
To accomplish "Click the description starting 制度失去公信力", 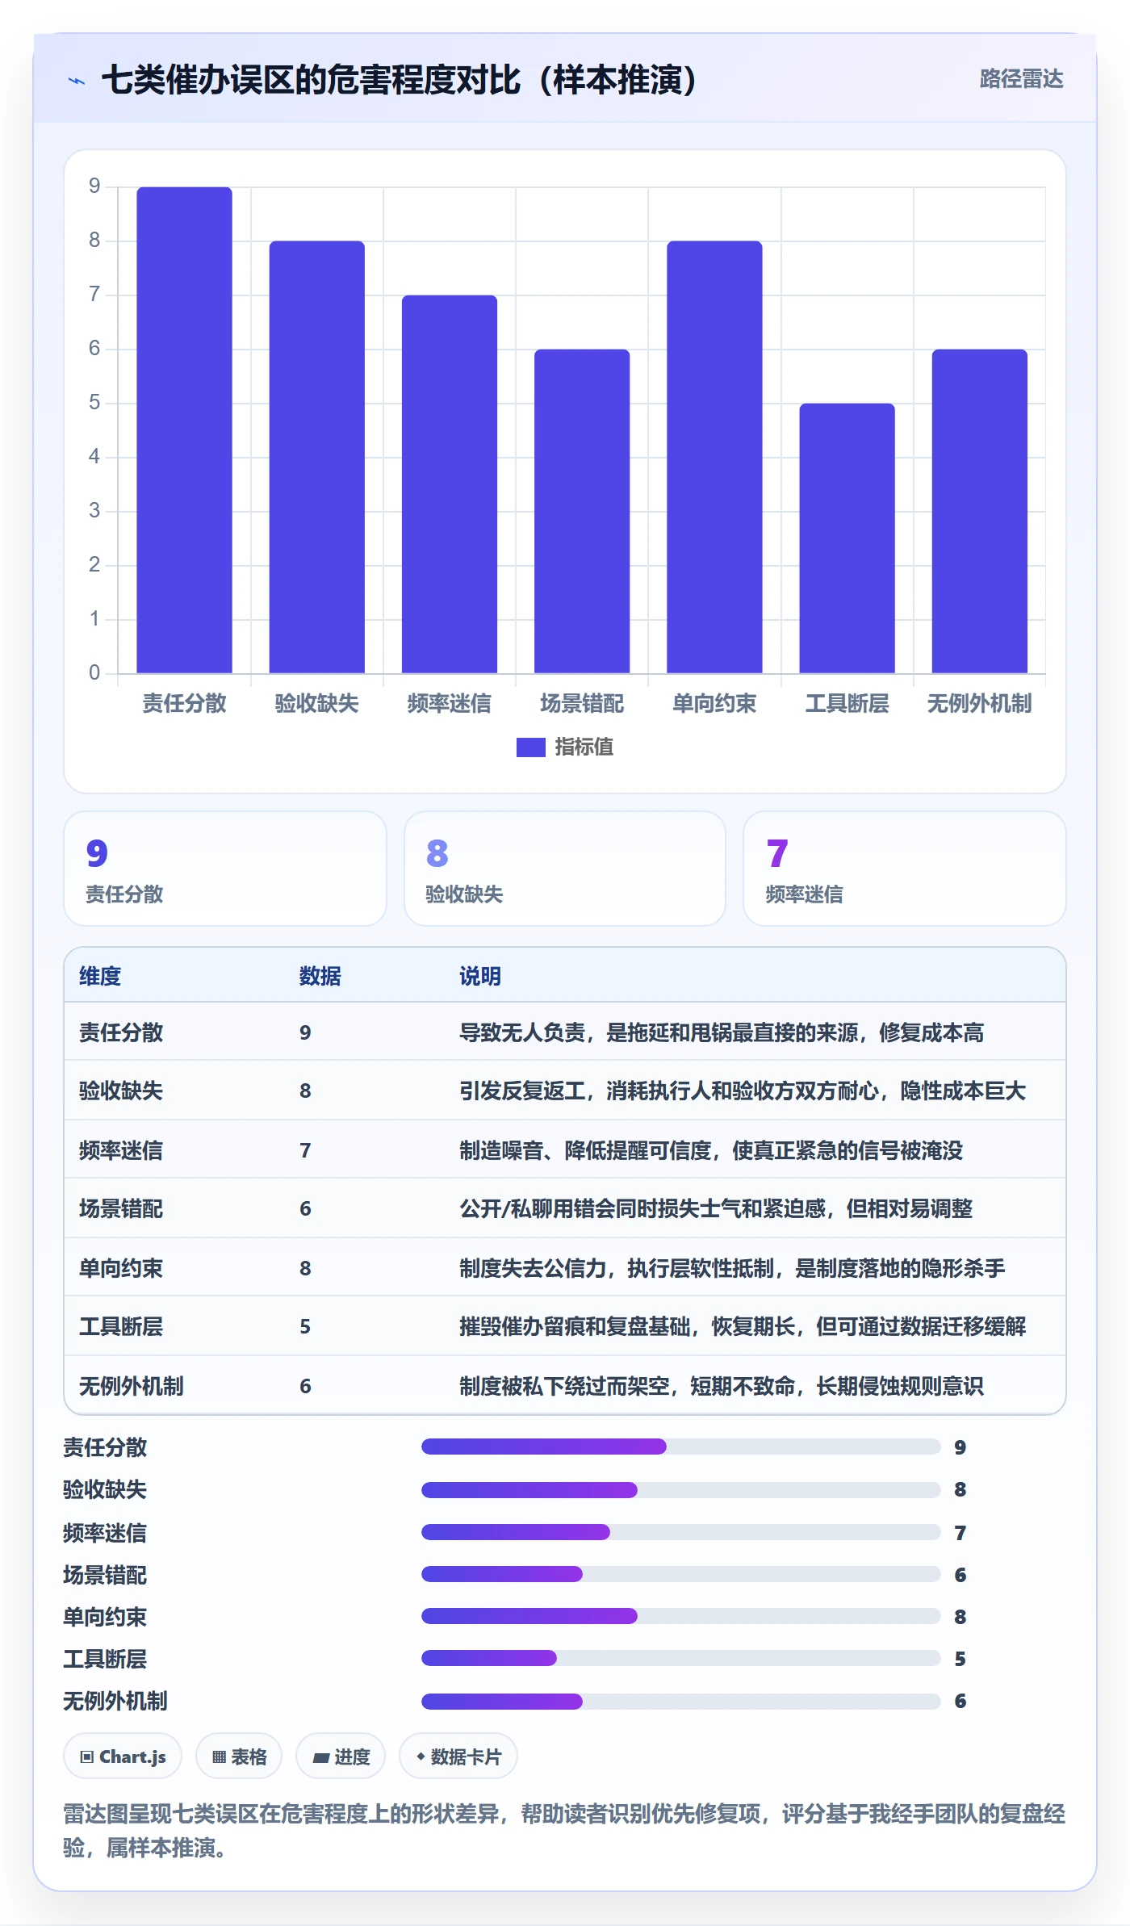I will [x=732, y=1268].
